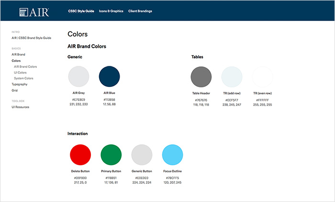Click RGB value 224, 224, 224
This screenshot has height=202, width=335.
pyautogui.click(x=142, y=182)
